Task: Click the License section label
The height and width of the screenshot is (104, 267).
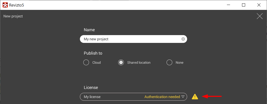Action: [x=91, y=88]
